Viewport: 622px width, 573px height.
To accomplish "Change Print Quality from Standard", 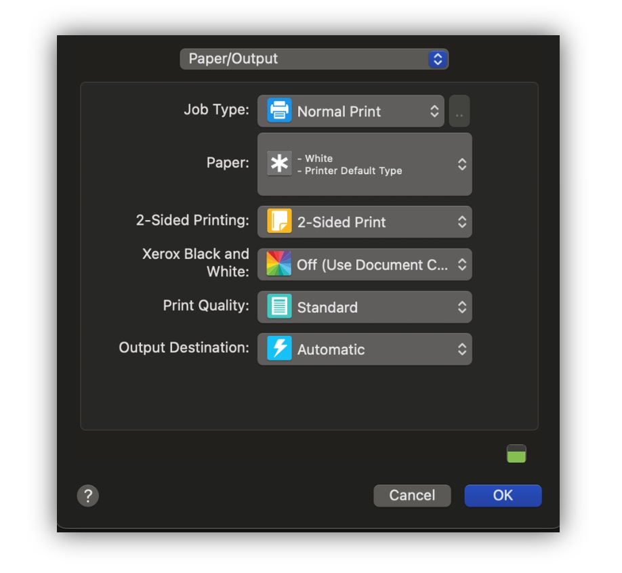I will (x=365, y=307).
